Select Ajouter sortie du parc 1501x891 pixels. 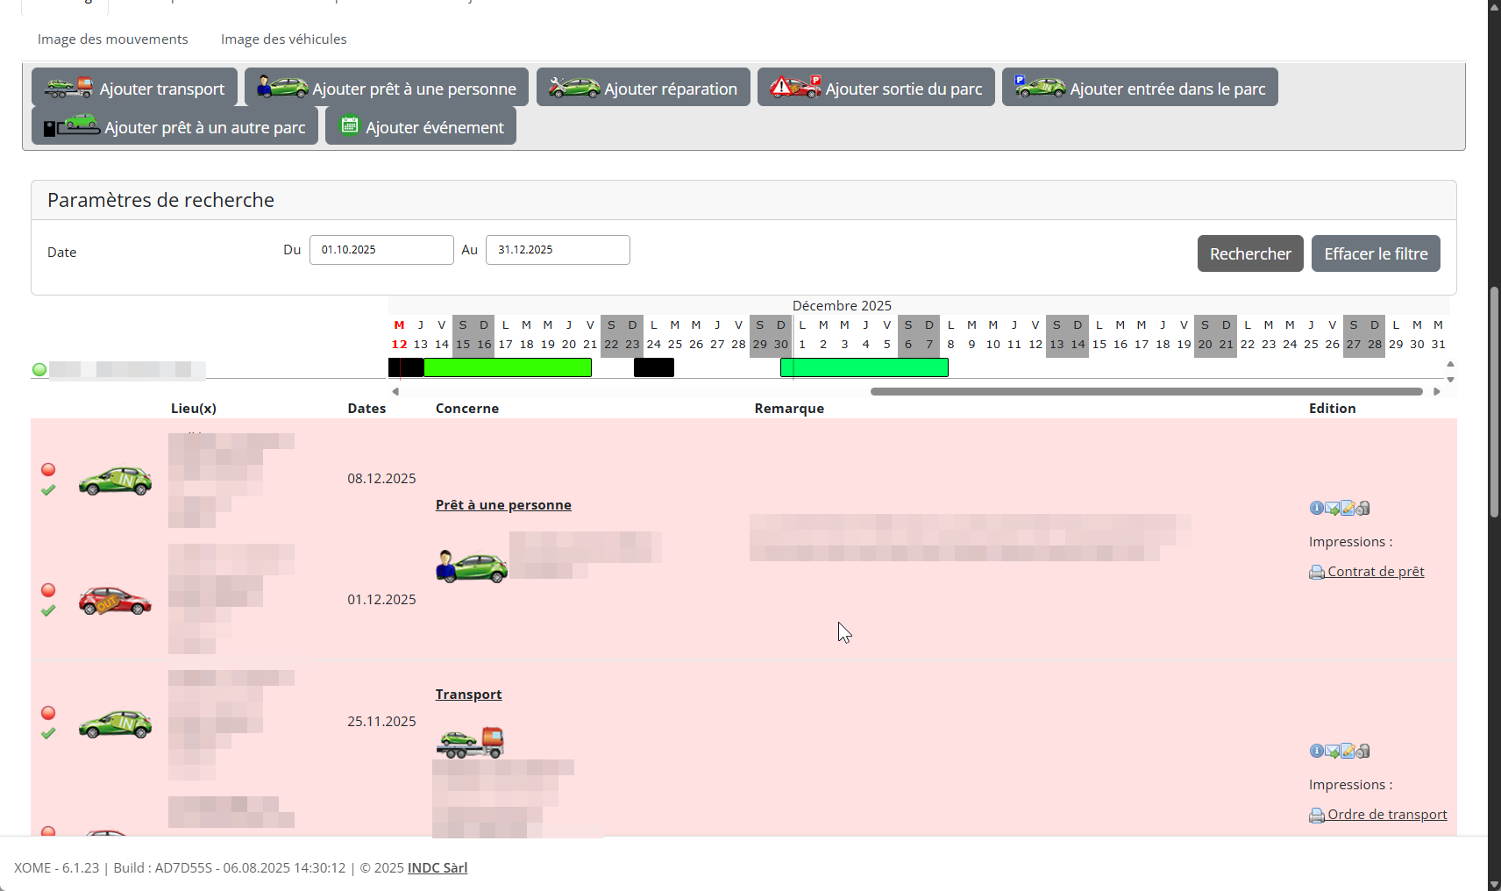[x=875, y=88]
